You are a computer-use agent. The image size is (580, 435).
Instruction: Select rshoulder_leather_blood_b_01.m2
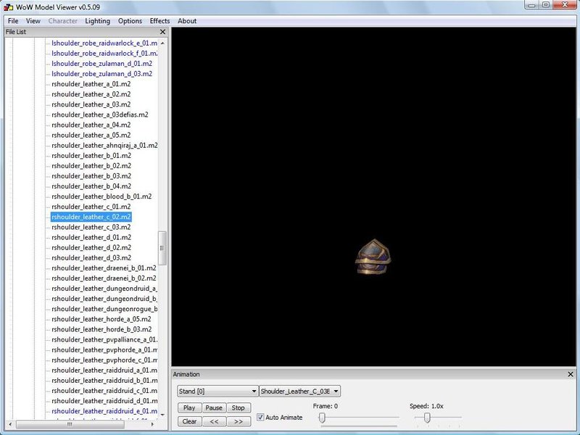[101, 196]
